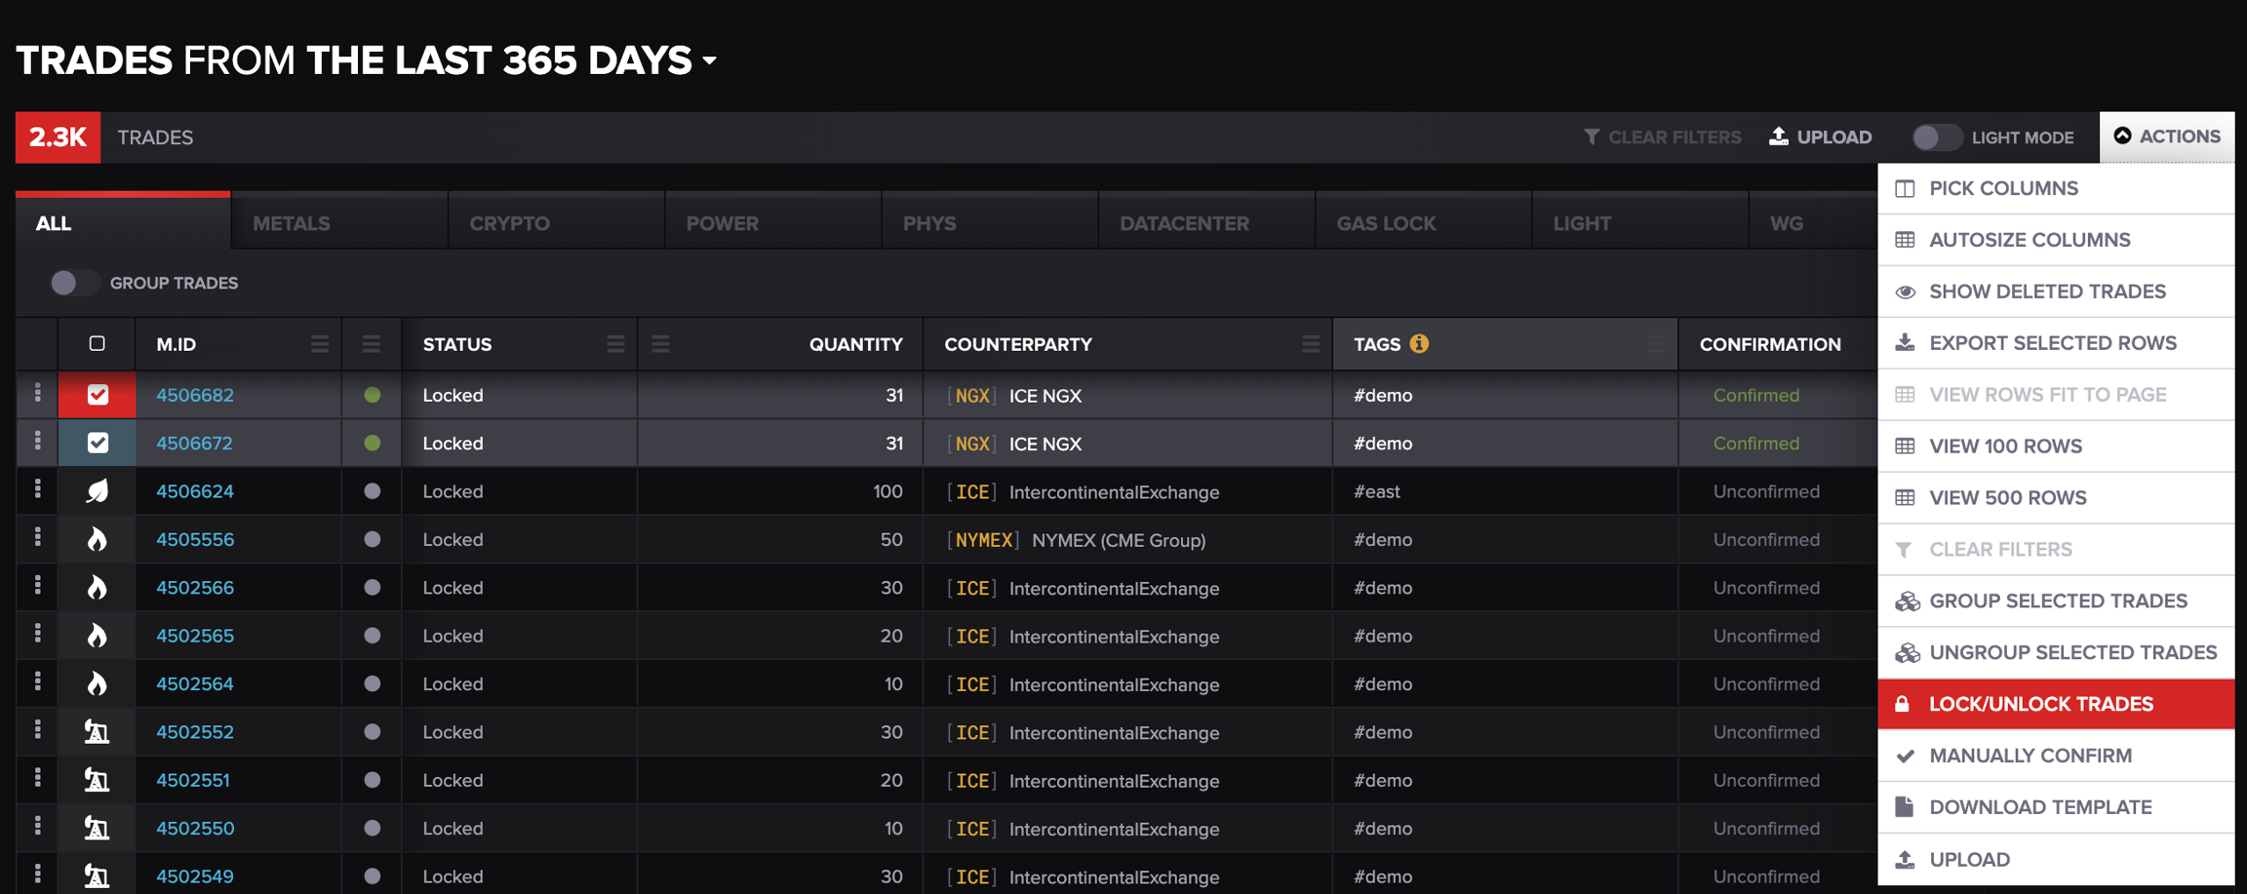Image resolution: width=2247 pixels, height=894 pixels.
Task: Uncheck the checkbox for trade 4506672
Action: tap(97, 443)
